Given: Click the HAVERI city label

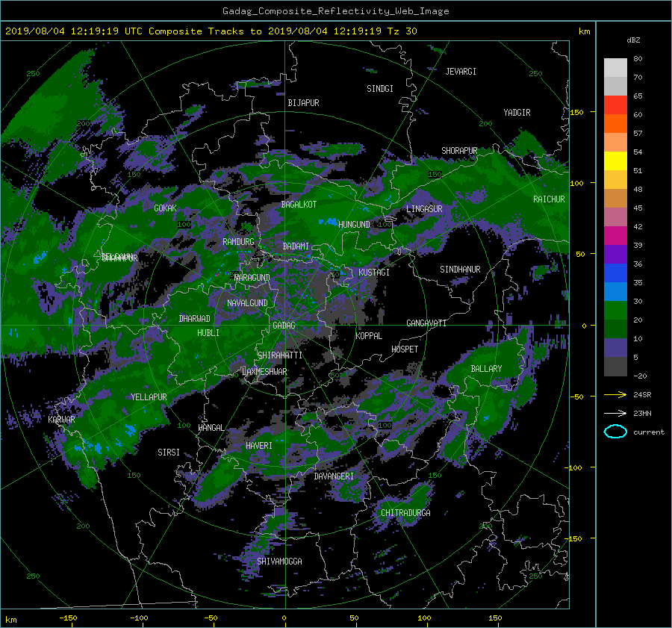Looking at the screenshot, I should (x=259, y=447).
